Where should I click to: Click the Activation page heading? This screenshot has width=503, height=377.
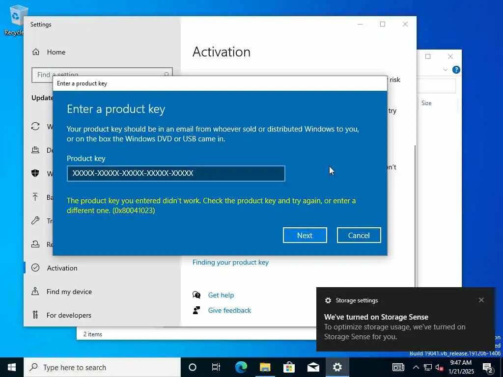click(222, 52)
